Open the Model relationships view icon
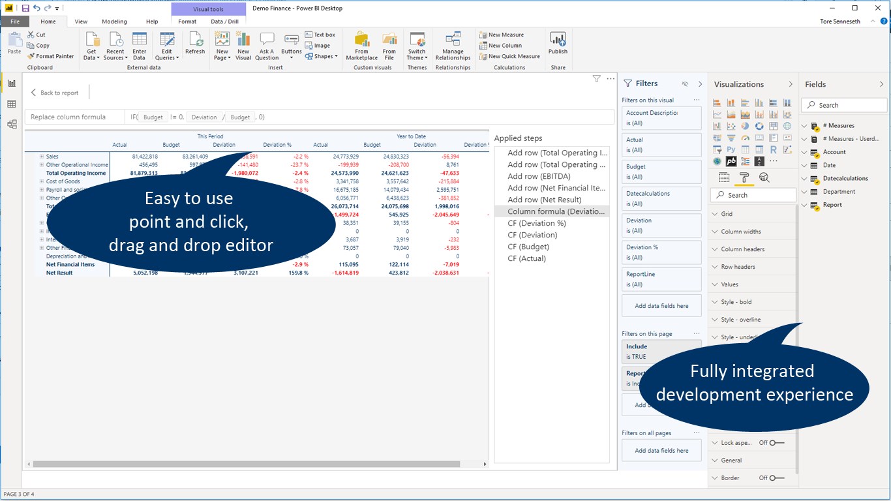Screen dimensions: 891x501 (x=12, y=125)
